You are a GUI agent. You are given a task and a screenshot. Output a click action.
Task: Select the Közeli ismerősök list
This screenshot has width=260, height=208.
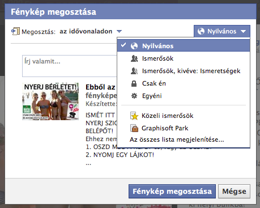click(x=184, y=116)
